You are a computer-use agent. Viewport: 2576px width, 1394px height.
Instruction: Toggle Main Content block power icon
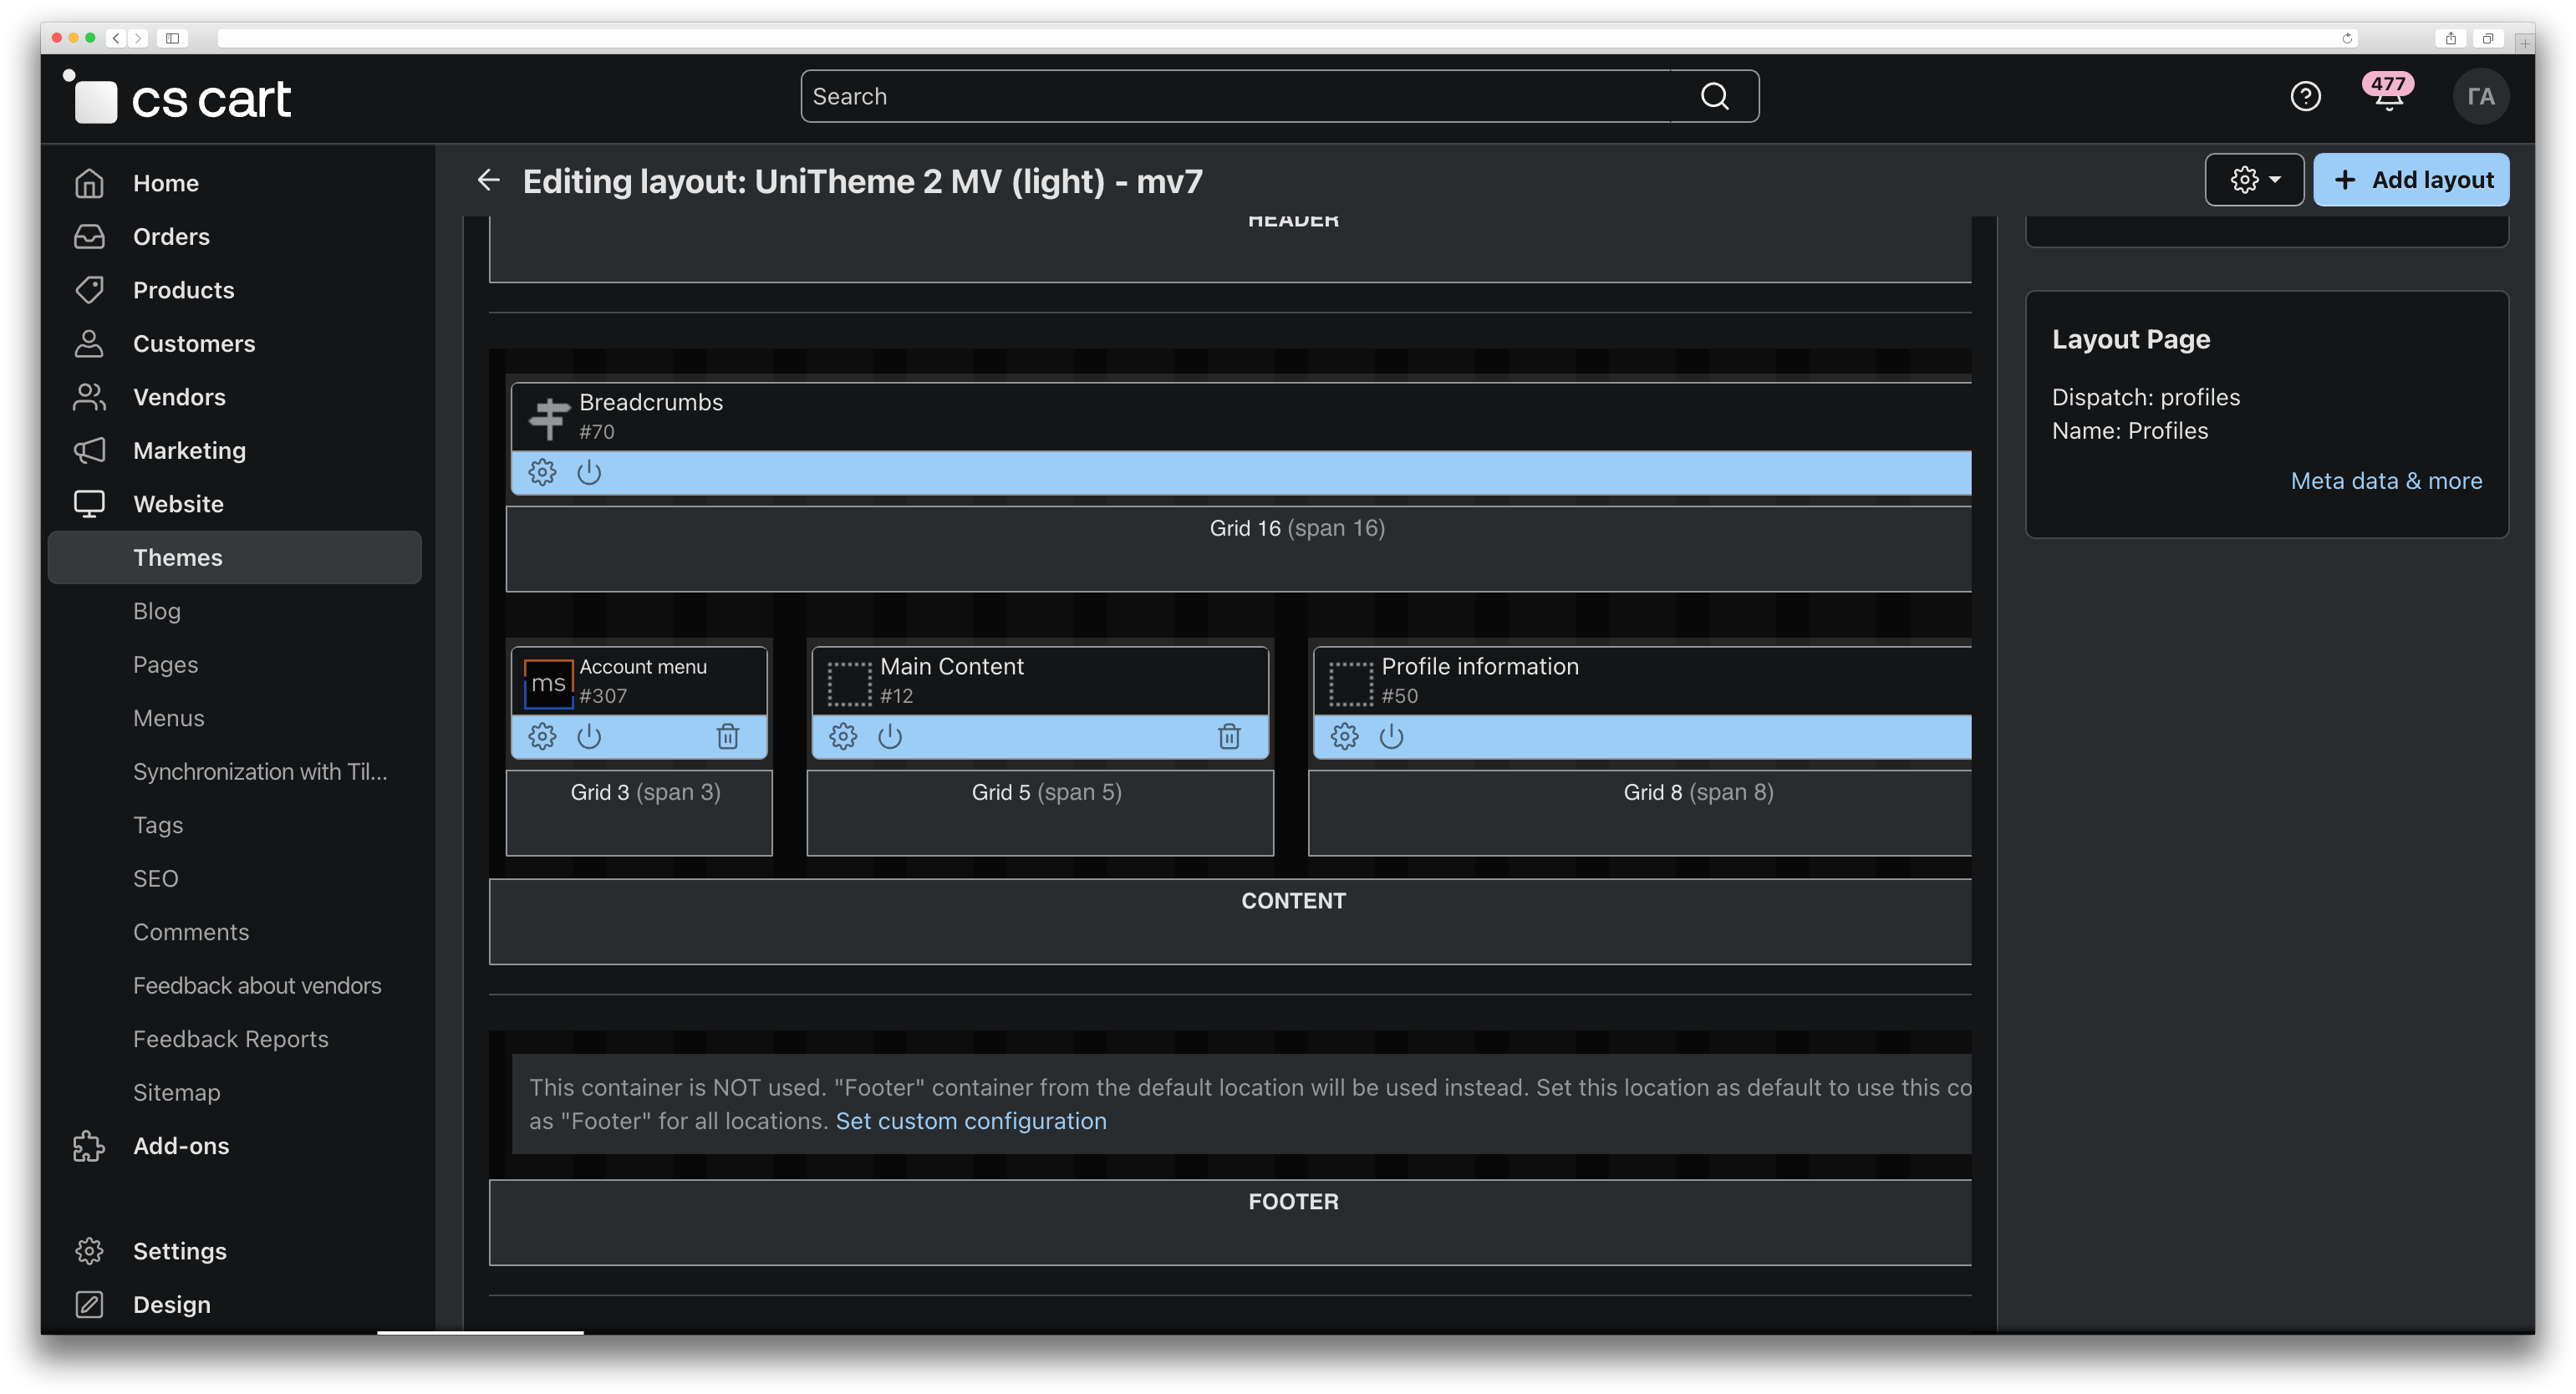[x=890, y=737]
